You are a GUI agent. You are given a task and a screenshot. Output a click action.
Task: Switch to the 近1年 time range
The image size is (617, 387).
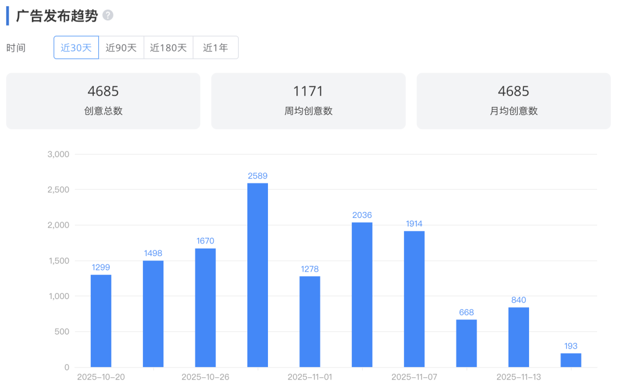216,47
